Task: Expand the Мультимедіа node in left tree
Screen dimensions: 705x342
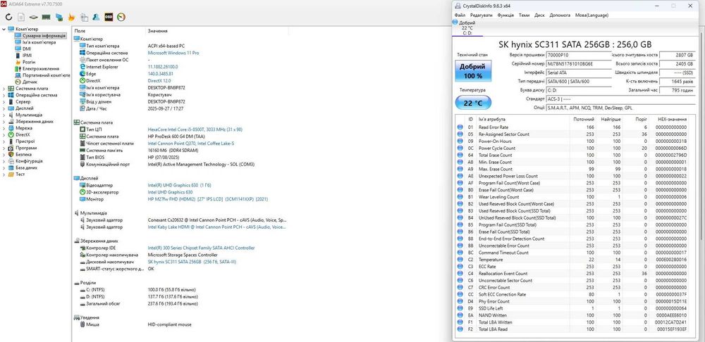Action: (4, 115)
